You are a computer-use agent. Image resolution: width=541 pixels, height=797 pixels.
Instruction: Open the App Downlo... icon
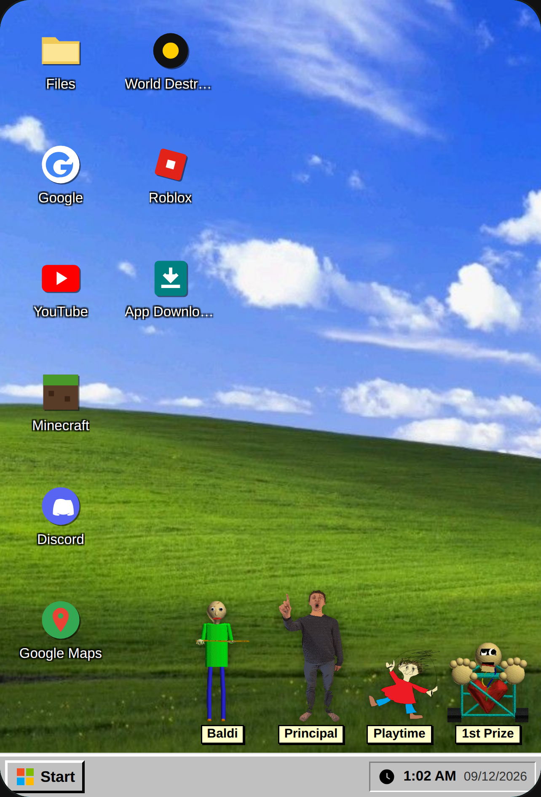(x=171, y=278)
